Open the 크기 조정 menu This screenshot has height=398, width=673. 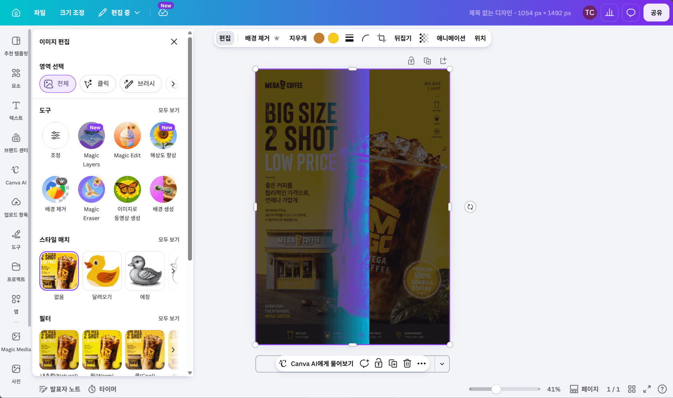72,13
